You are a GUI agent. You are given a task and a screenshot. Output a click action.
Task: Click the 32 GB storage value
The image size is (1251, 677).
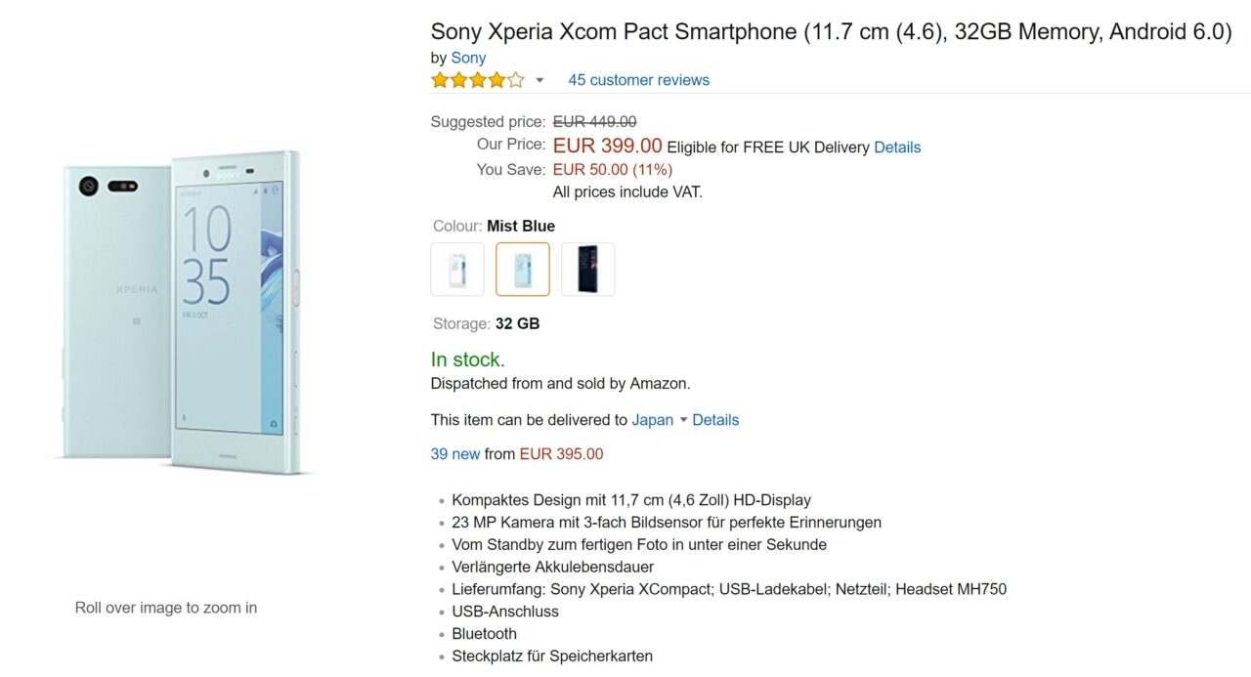(x=517, y=323)
